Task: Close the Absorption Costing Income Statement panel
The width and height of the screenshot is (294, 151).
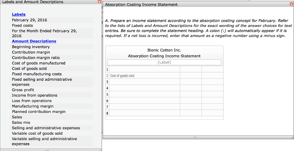Action: [x=291, y=4]
